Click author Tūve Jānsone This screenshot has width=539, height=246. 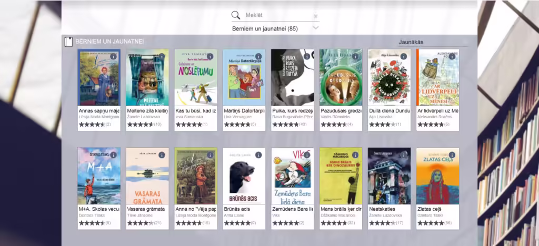tap(139, 216)
